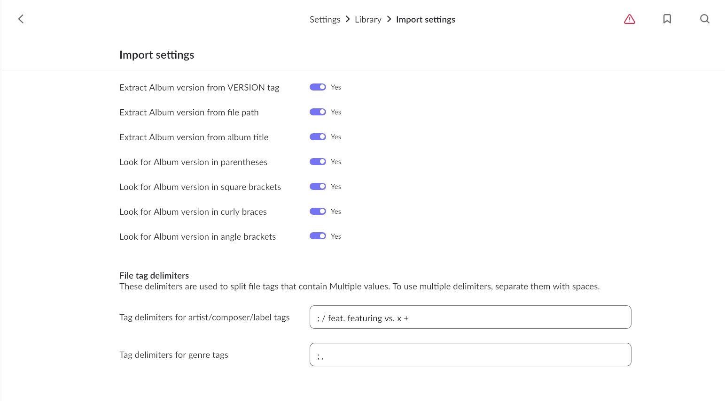Toggle Look for Album version in parentheses
Screen dimensions: 725x401
pos(318,162)
